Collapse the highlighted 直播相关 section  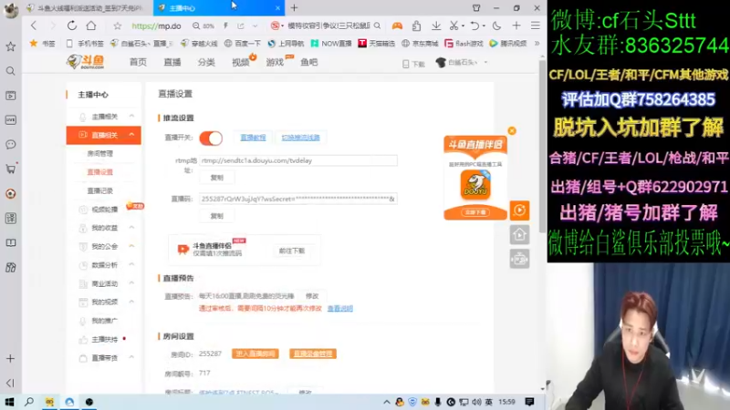pyautogui.click(x=131, y=135)
